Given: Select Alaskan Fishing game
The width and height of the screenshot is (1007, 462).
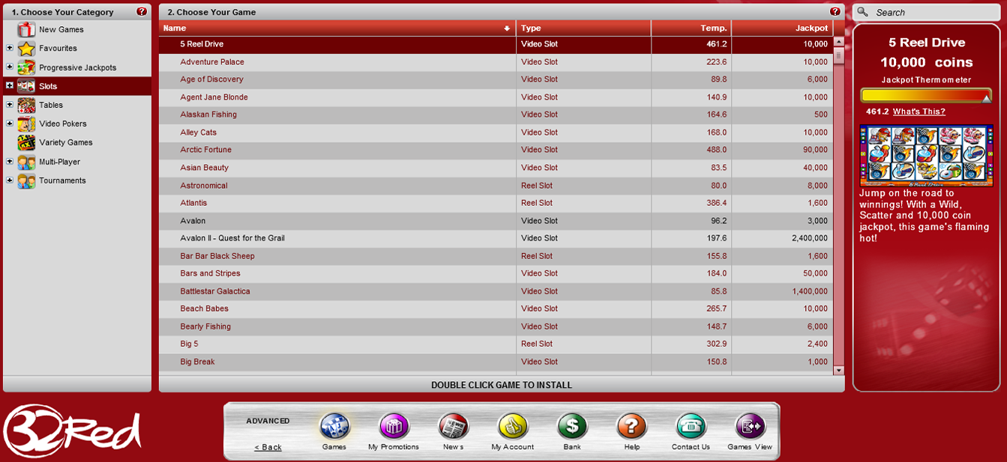Looking at the screenshot, I should (x=496, y=115).
